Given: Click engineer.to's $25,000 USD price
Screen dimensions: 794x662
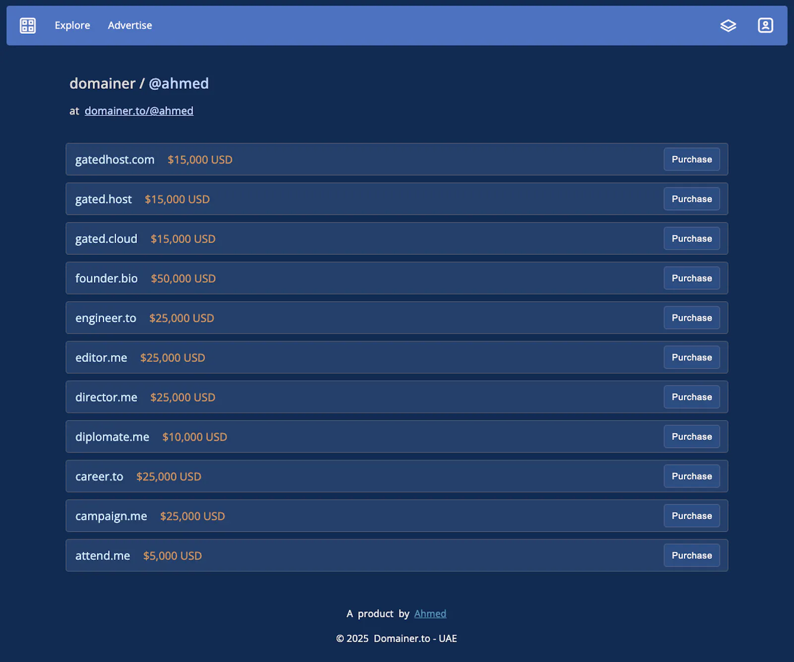Looking at the screenshot, I should 182,318.
